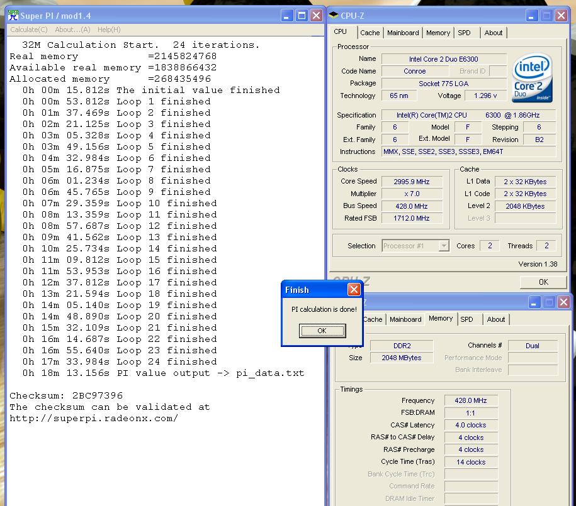Close the lower CPU-Z memory window

563,302
